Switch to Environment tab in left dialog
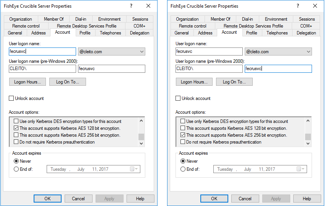This screenshot has width=325, height=206. point(109,19)
